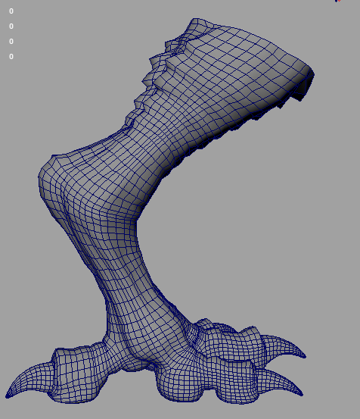Select the tip of the rear-facing talon
This screenshot has width=360, height=419.
tap(8, 396)
